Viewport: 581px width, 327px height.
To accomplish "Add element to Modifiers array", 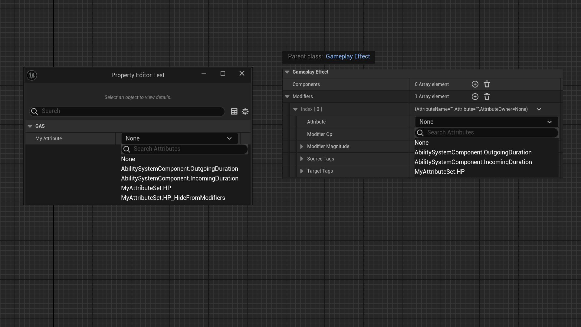I will pos(475,97).
